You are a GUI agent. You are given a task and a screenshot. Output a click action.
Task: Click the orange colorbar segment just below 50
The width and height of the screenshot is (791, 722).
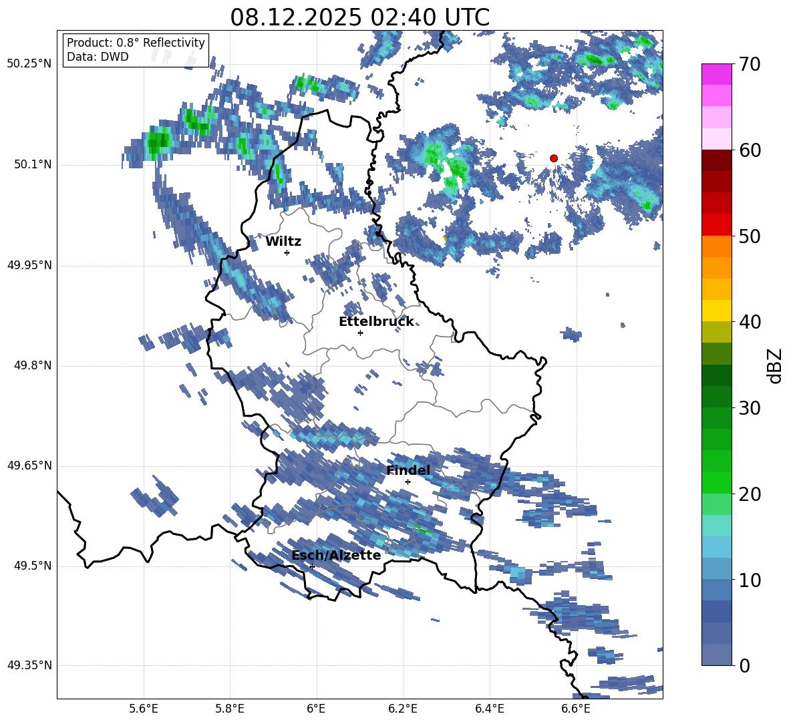pyautogui.click(x=716, y=246)
